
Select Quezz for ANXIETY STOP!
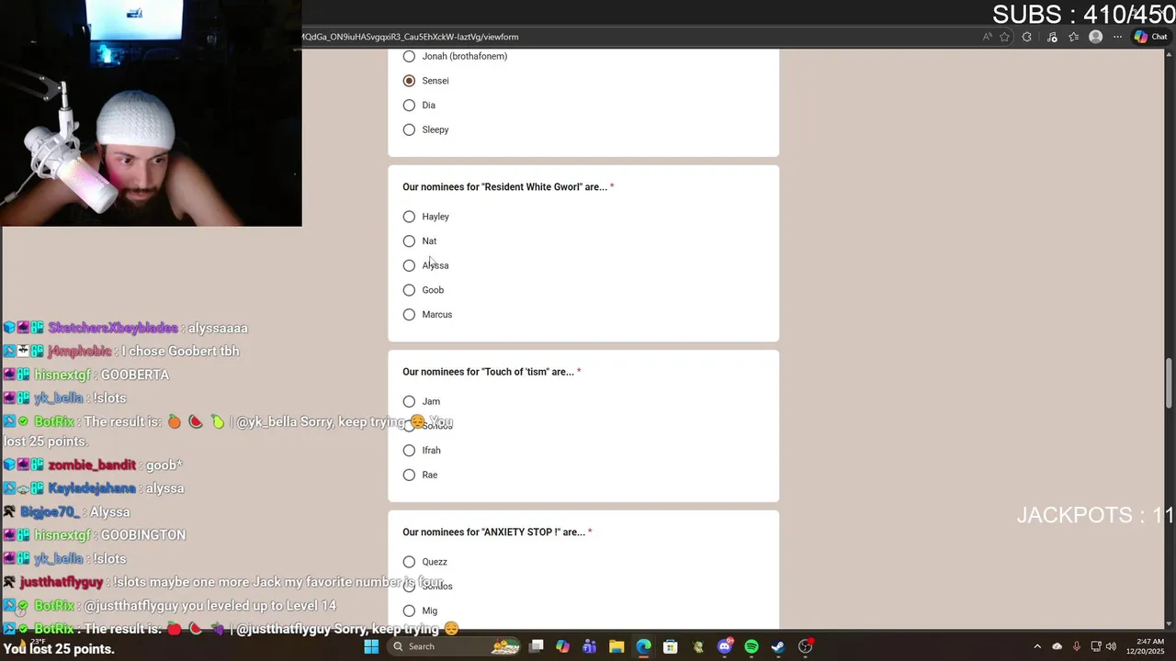(x=409, y=562)
